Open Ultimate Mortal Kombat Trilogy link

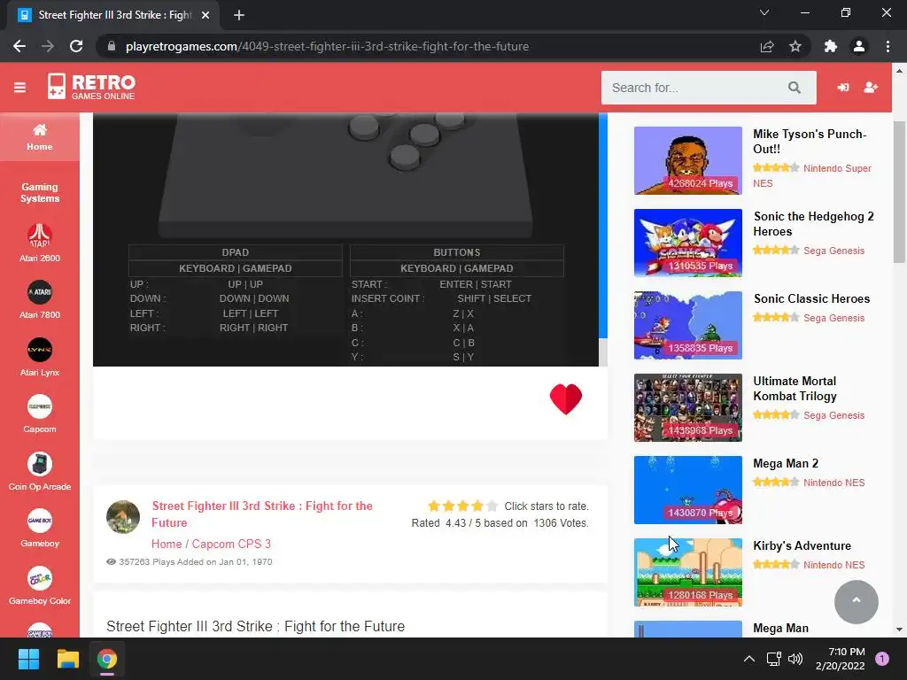tap(795, 389)
